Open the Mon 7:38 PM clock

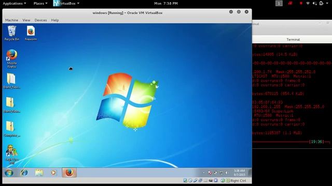click(166, 4)
